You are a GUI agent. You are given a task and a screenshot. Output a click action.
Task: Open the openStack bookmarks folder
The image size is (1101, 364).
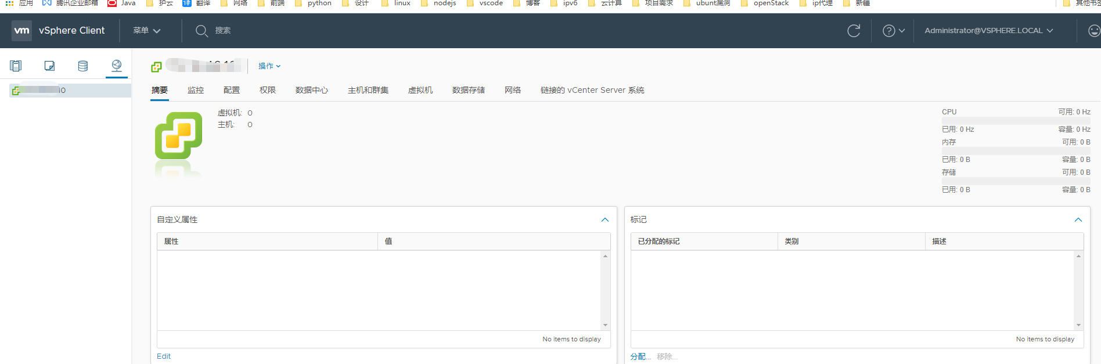click(x=765, y=3)
